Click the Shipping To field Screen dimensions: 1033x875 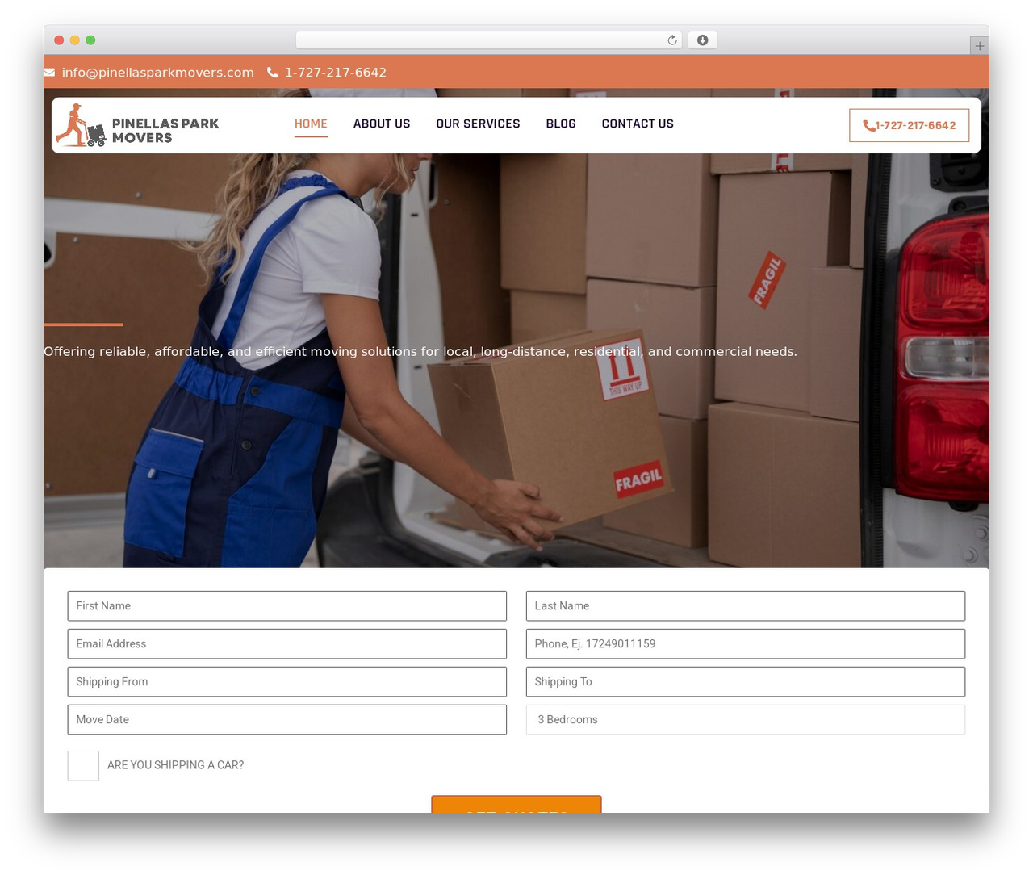746,682
